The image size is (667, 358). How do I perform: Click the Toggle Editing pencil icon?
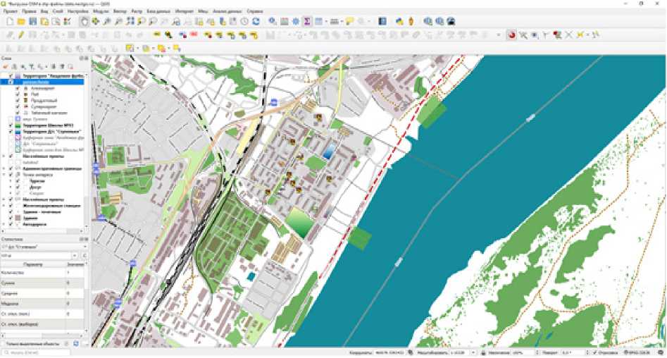coord(22,34)
